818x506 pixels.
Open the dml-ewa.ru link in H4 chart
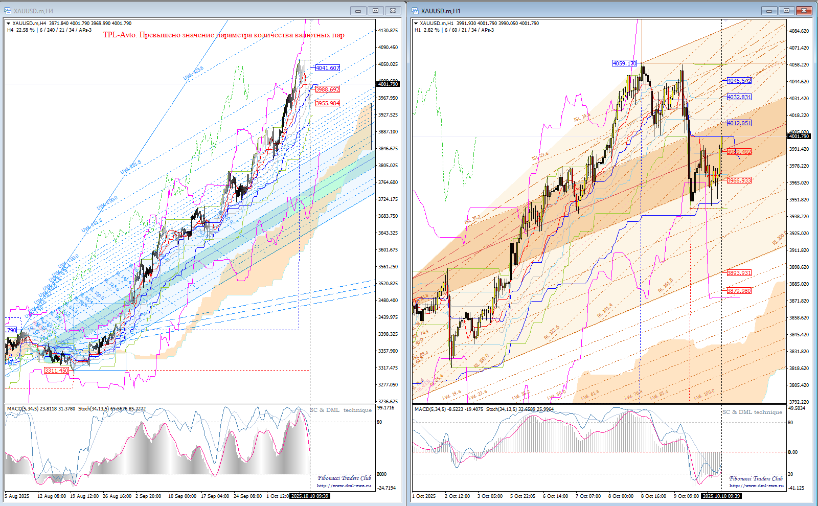(x=344, y=486)
